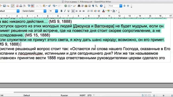The width and height of the screenshot is (173, 97).
Task: Open Highlighting color dropdown arrow
Action: pyautogui.click(x=111, y=11)
